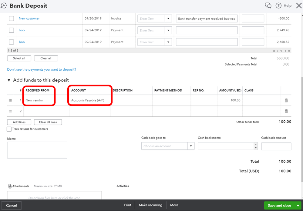Click the Clear all lines button
The width and height of the screenshot is (303, 211).
click(x=48, y=122)
